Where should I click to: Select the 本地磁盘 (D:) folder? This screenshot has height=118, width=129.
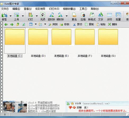[38, 43]
